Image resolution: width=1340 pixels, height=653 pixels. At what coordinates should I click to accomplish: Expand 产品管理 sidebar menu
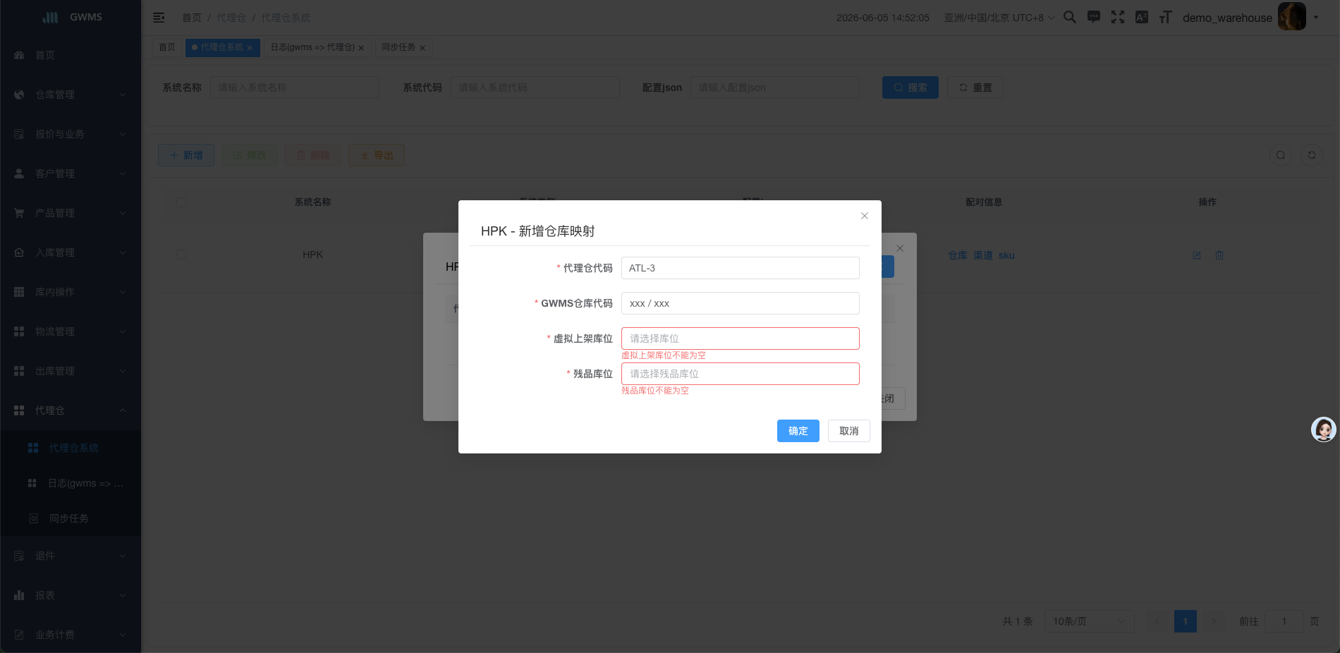pos(71,213)
